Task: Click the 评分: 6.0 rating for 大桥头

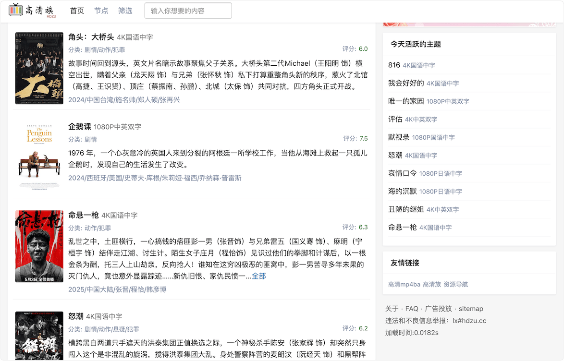Action: 355,49
